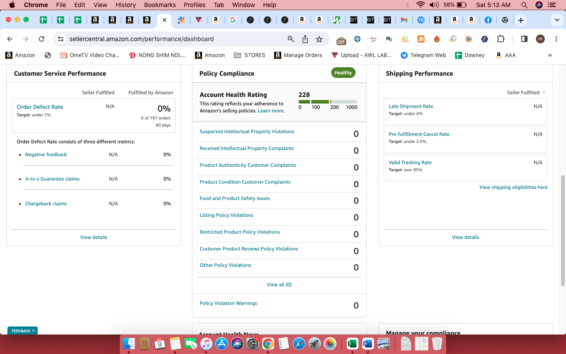566x354 pixels.
Task: Open the Chrome extensions puzzle icon
Action: click(501, 39)
